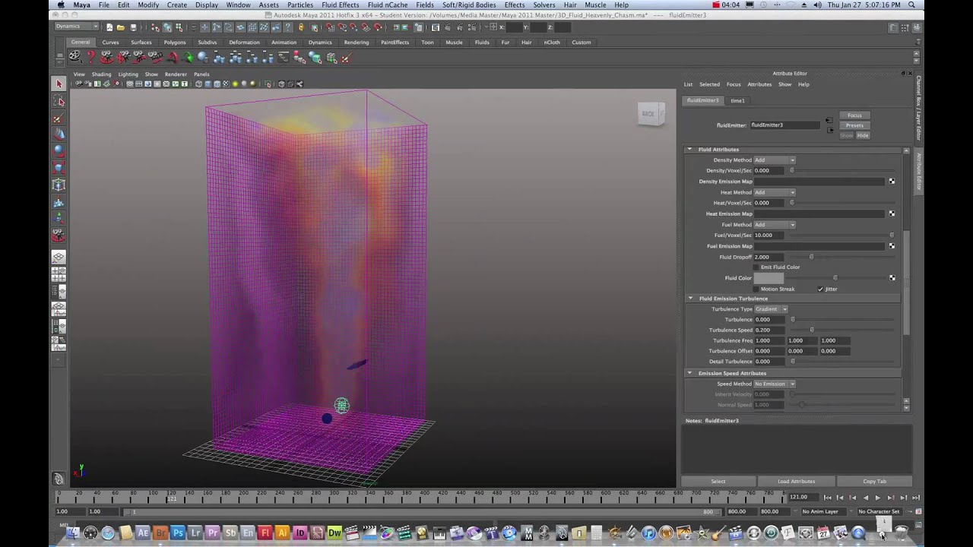
Task: Switch to the Dynamics shelf tab
Action: coord(320,43)
